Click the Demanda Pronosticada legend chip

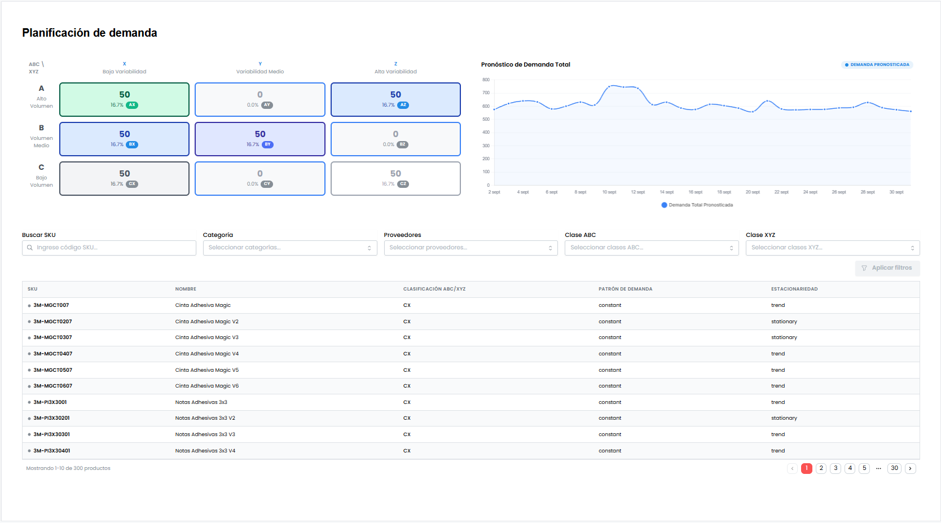(877, 65)
